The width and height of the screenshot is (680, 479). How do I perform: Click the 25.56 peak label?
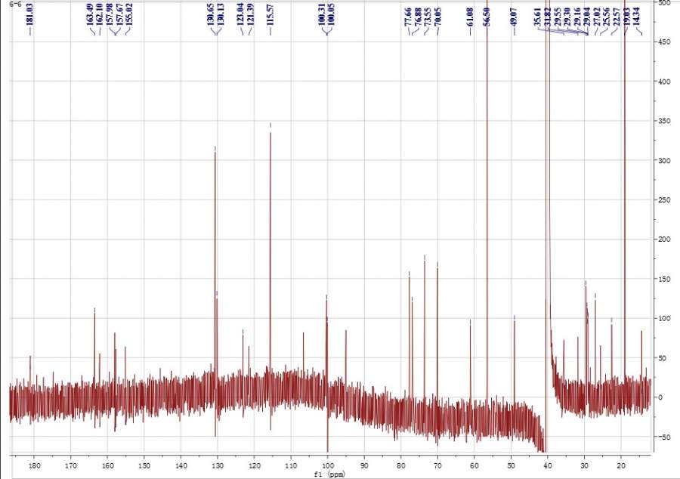606,17
